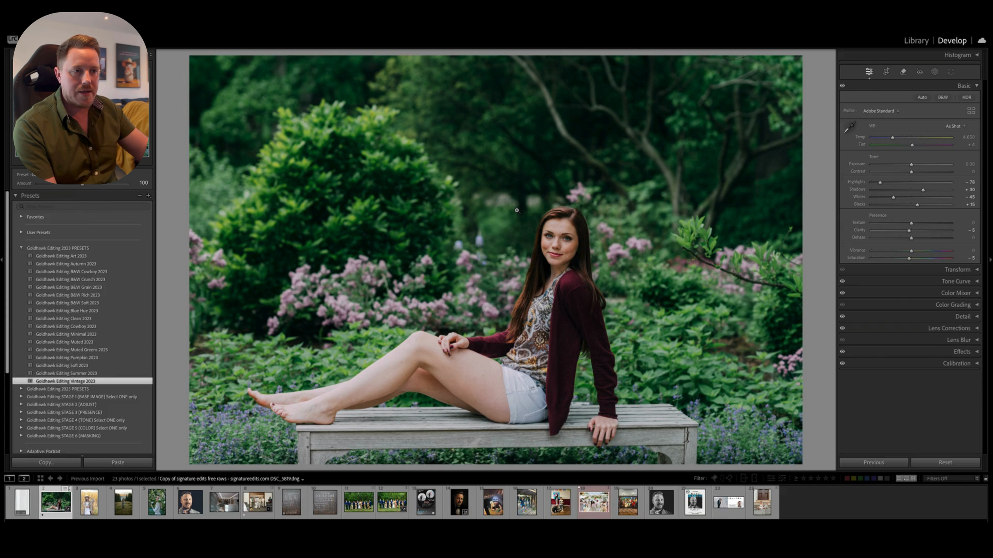This screenshot has width=993, height=558.
Task: Click the plus icon to create a preset
Action: coord(149,195)
